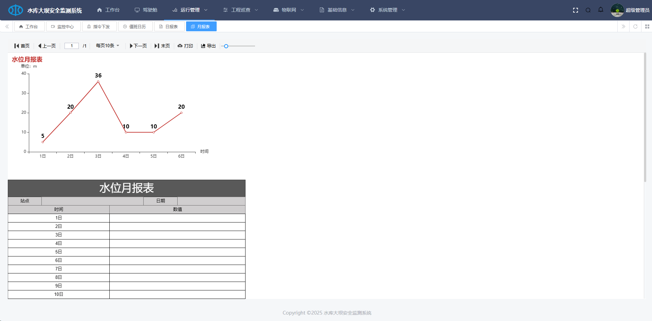Click the chart point labeled 5
The image size is (652, 321).
pos(43,142)
